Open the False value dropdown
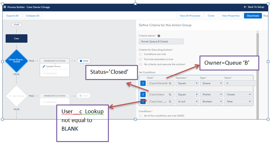 click(x=238, y=102)
